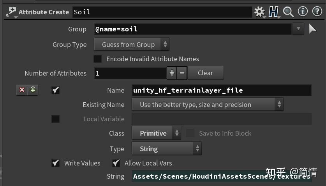326x186 pixels.
Task: Click the plus button to add attribute
Action: (x=172, y=73)
